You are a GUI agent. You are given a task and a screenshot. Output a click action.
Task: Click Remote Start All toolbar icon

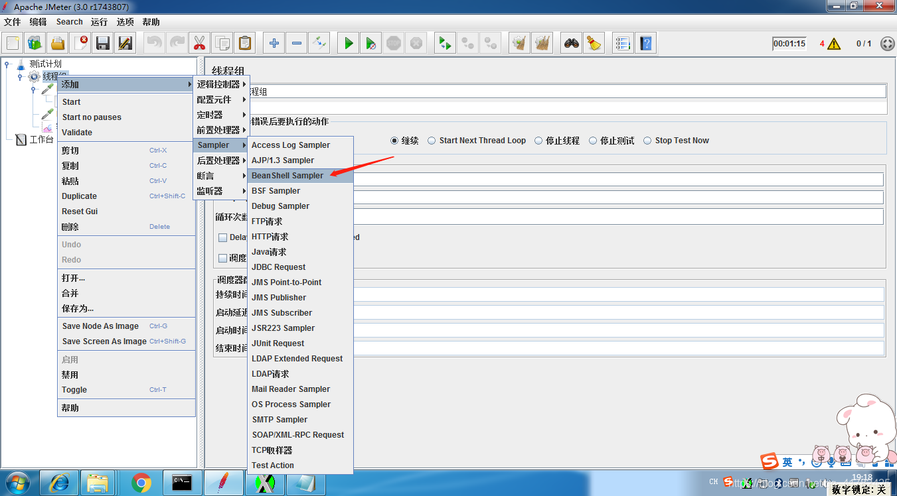tap(446, 44)
